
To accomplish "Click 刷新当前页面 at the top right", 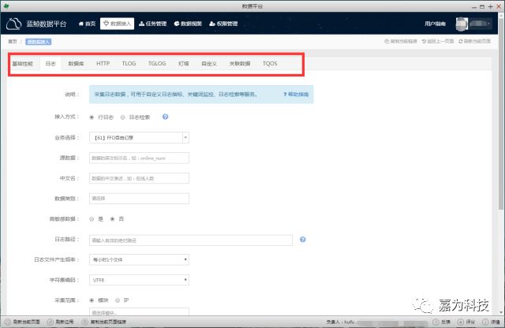I will click(474, 41).
